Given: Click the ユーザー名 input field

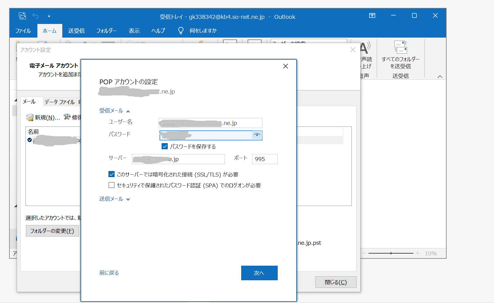Looking at the screenshot, I should click(210, 123).
